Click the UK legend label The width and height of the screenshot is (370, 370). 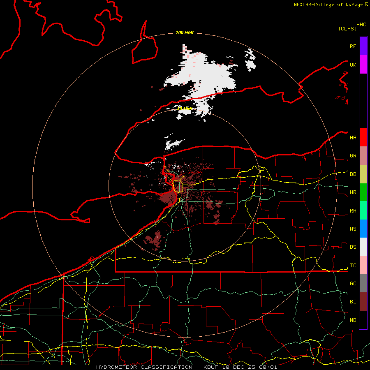point(353,65)
